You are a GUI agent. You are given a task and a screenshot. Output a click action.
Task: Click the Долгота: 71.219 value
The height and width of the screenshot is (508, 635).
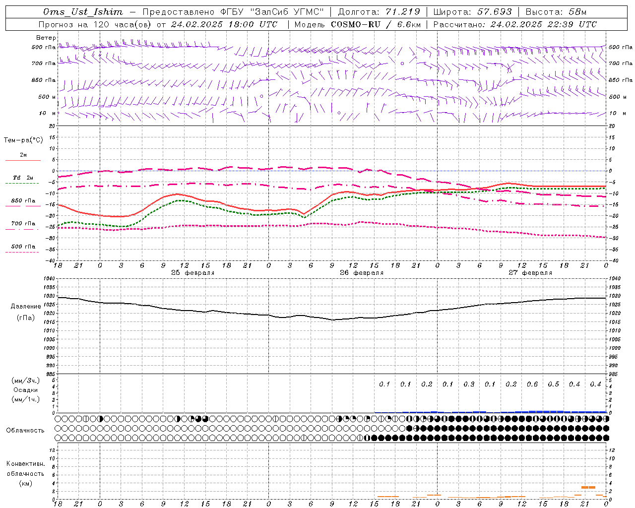pos(379,12)
